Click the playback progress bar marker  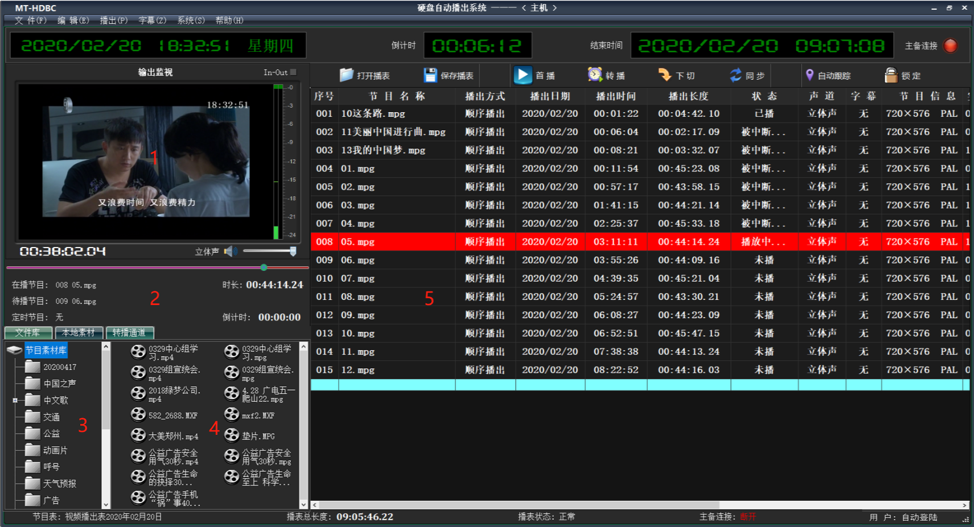(x=264, y=267)
